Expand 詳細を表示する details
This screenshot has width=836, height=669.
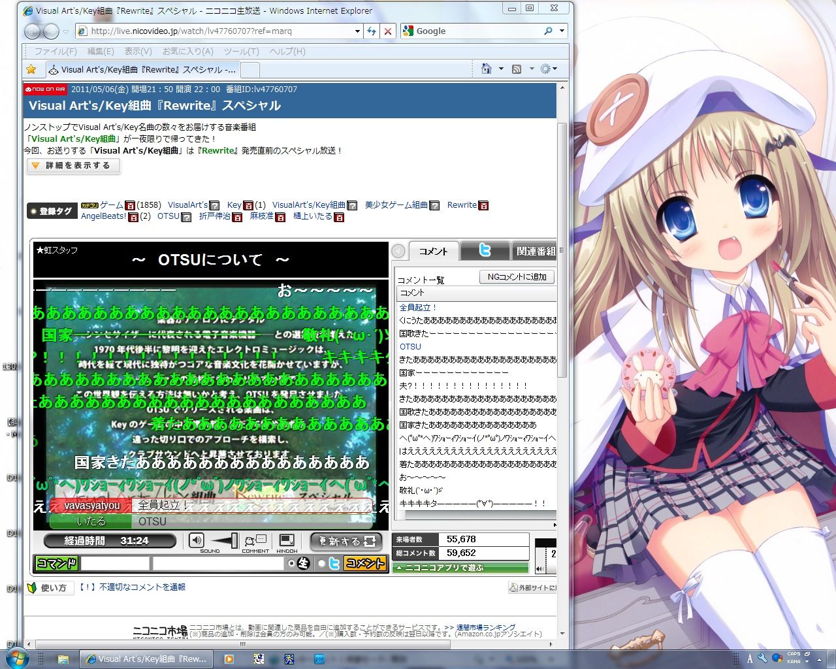[73, 166]
